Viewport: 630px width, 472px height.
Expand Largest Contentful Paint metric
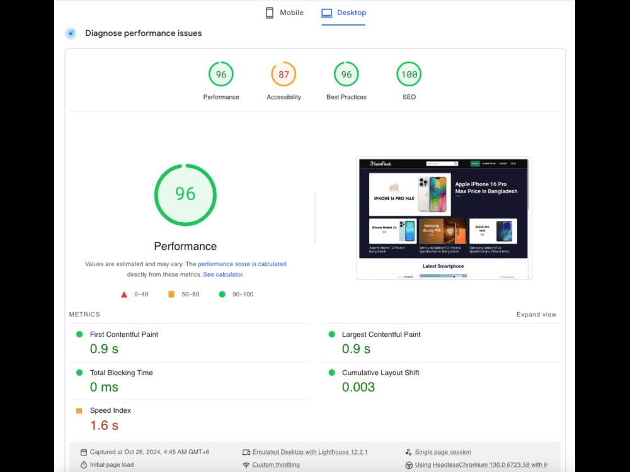tap(440, 342)
